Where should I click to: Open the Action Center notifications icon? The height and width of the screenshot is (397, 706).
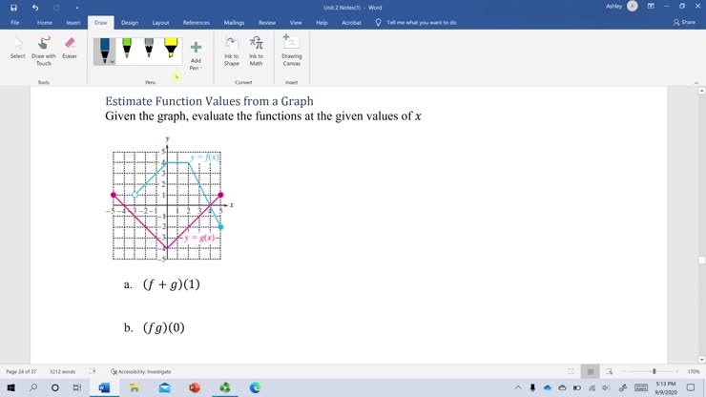click(x=690, y=387)
